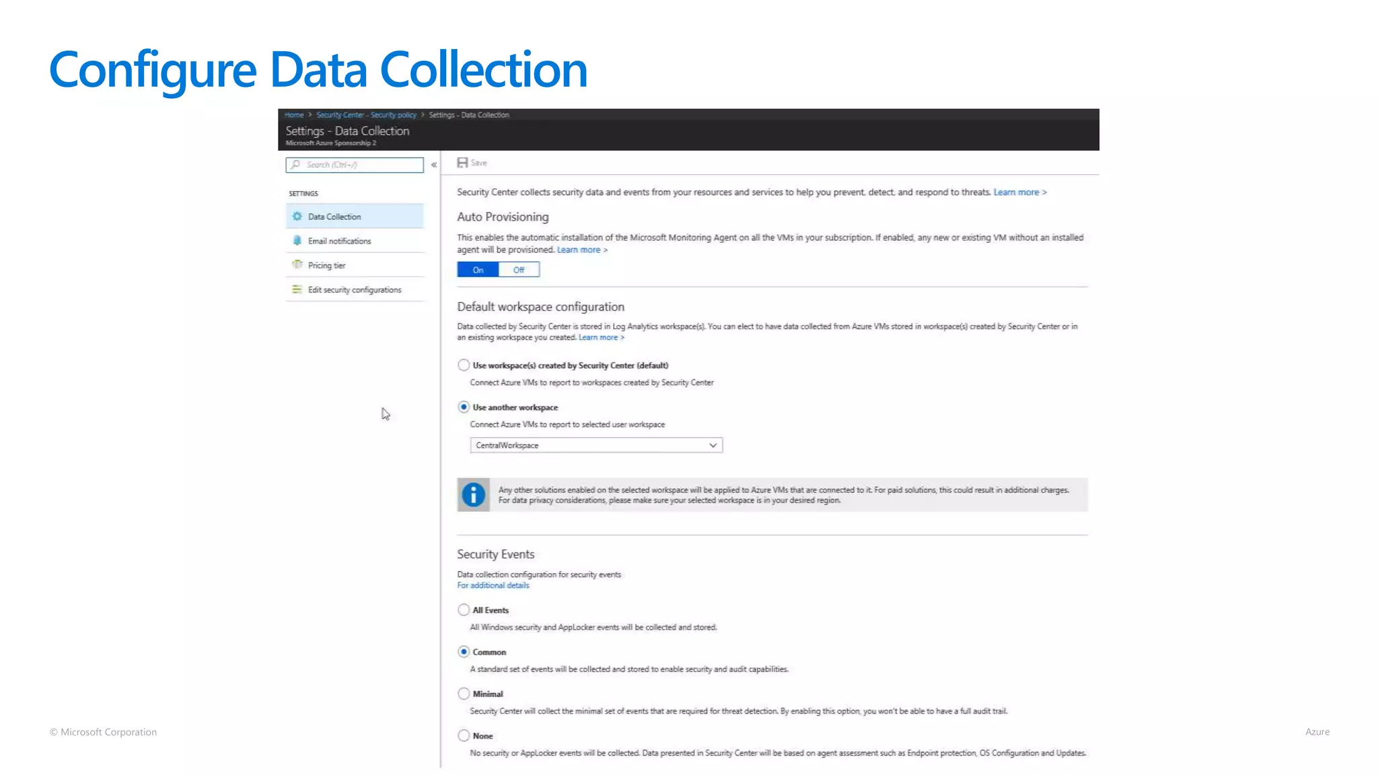Click the blue info icon
Image resolution: width=1378 pixels, height=775 pixels.
coord(474,495)
